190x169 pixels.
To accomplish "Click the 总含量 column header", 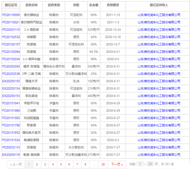I will click(x=94, y=5).
